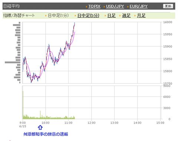The height and width of the screenshot is (141, 178).
Task: Click the 指標/為替チャート label
Action: (x=19, y=16)
